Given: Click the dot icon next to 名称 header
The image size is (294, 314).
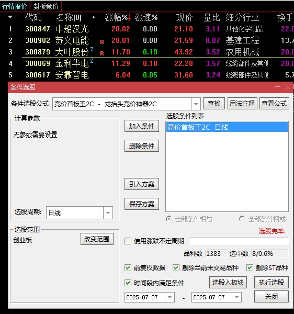Looking at the screenshot, I should (94, 17).
